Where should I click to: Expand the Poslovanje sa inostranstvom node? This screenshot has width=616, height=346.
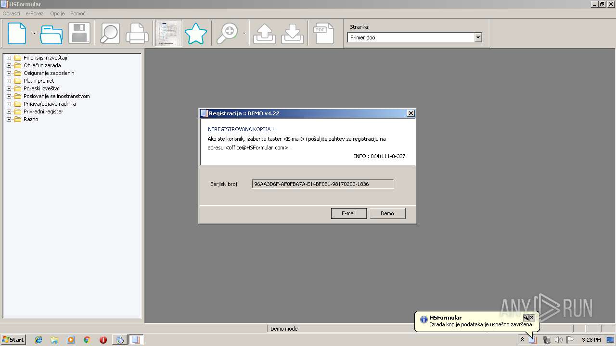pos(9,96)
